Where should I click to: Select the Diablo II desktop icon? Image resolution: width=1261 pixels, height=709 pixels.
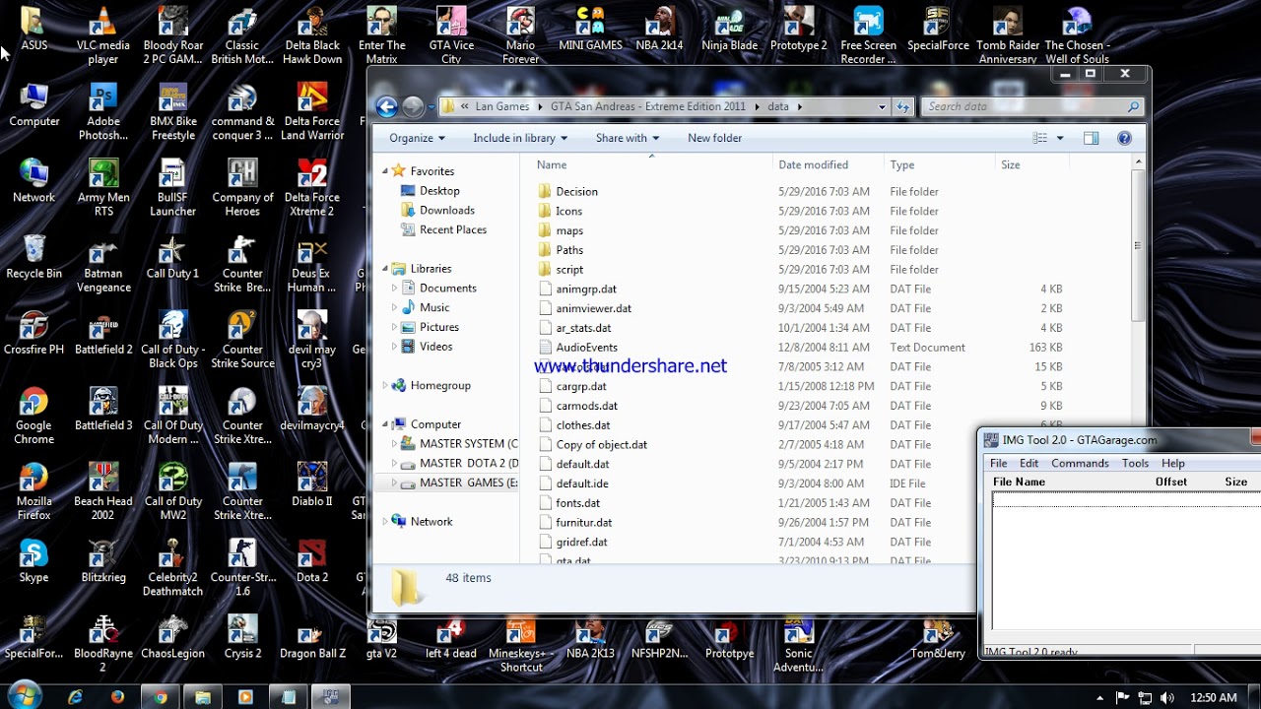click(312, 485)
